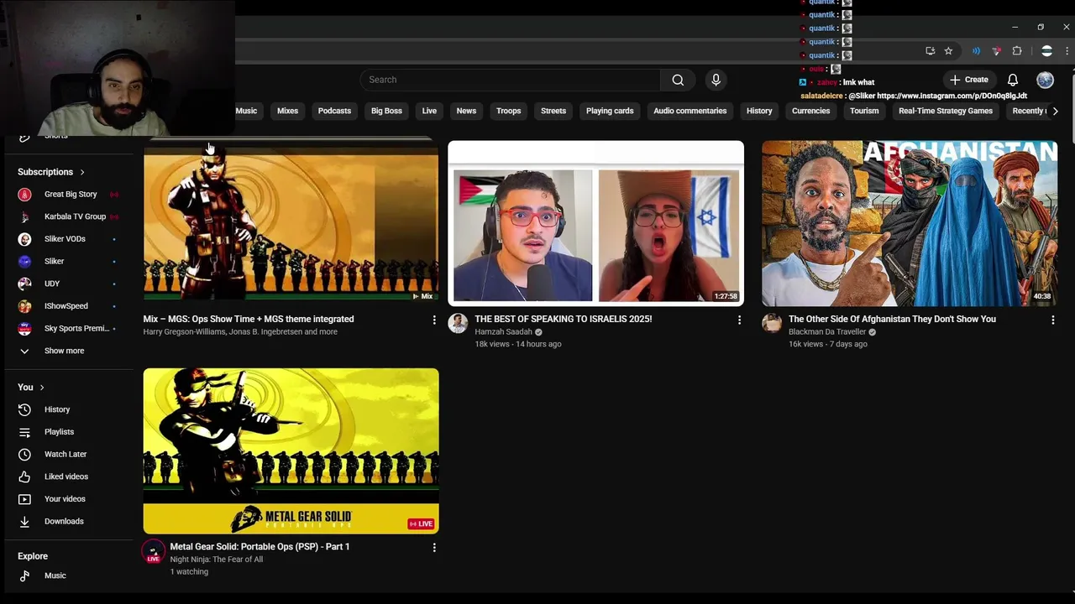The width and height of the screenshot is (1075, 604).
Task: Select the Live category chip
Action: 429,111
